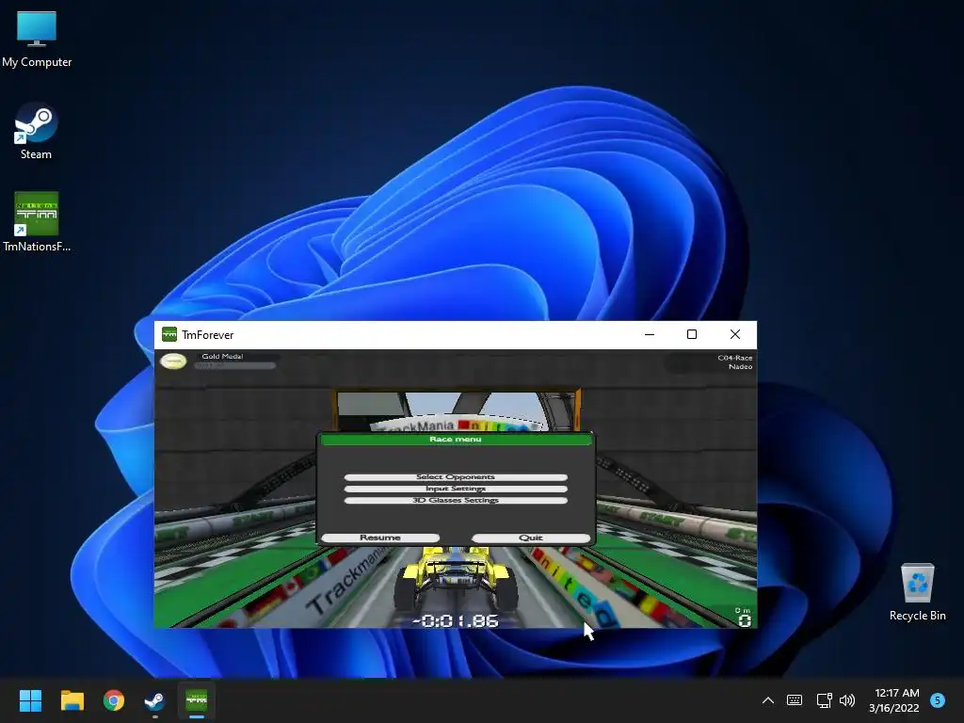Minimize the TmForever window
This screenshot has width=964, height=723.
[650, 334]
